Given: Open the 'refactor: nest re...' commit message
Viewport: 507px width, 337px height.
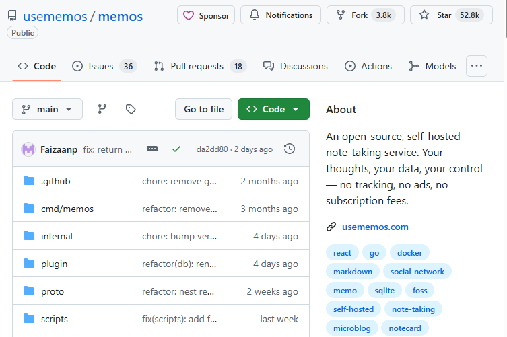Looking at the screenshot, I should point(178,291).
